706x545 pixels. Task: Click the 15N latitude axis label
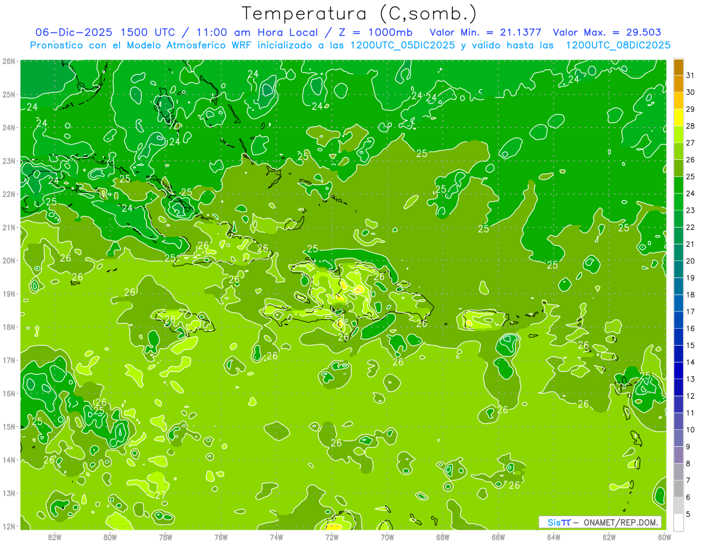pos(8,427)
